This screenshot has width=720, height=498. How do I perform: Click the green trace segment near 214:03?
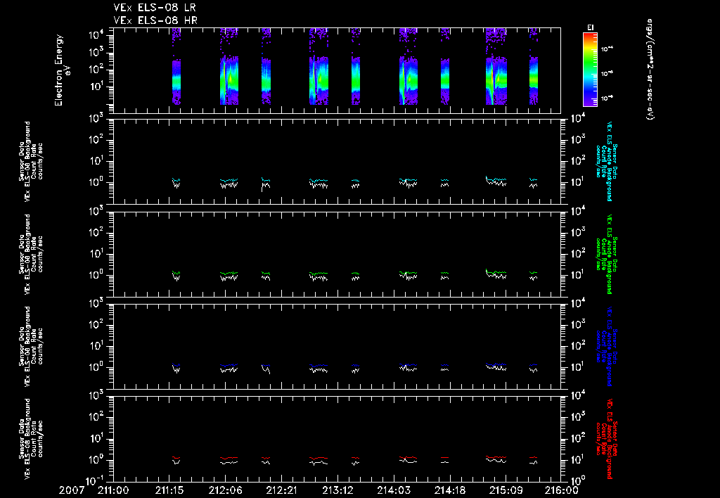pyautogui.click(x=409, y=273)
